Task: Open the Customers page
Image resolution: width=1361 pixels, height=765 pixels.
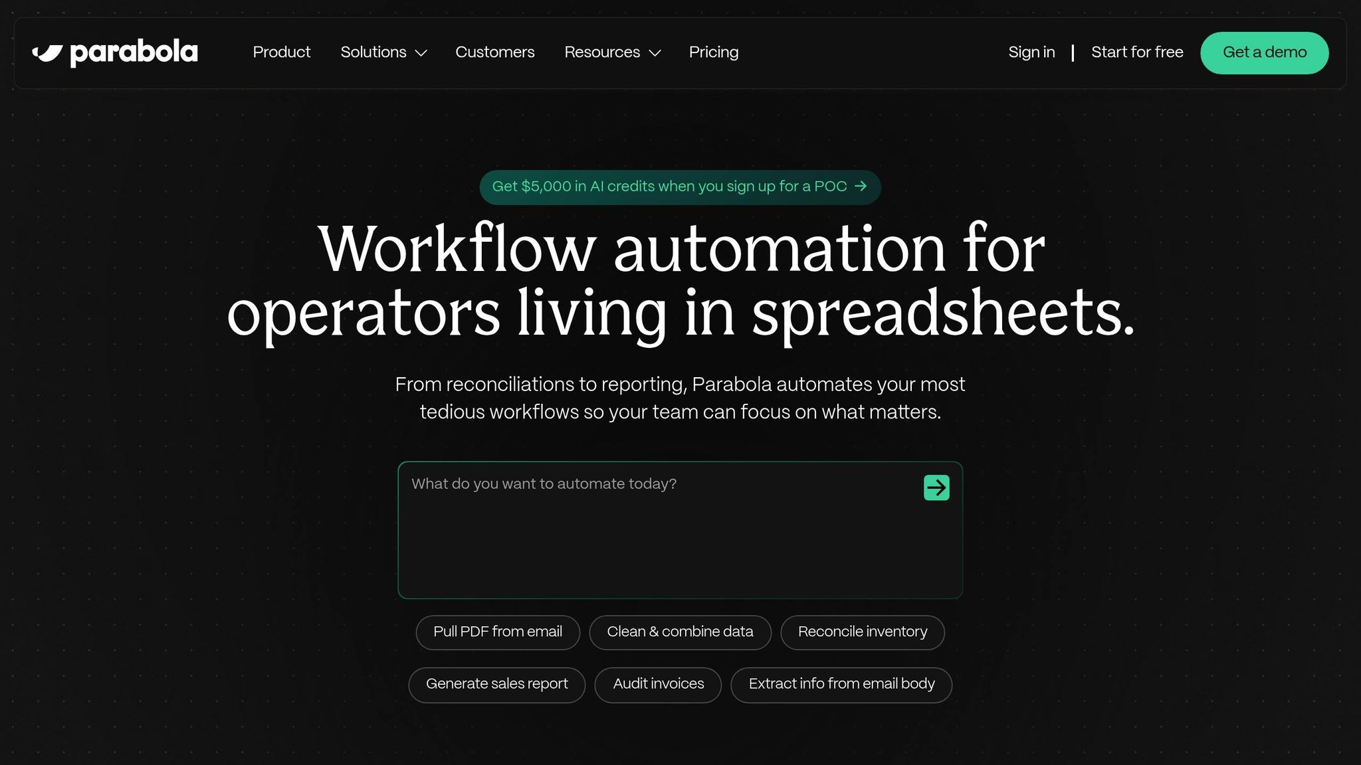Action: (x=494, y=52)
